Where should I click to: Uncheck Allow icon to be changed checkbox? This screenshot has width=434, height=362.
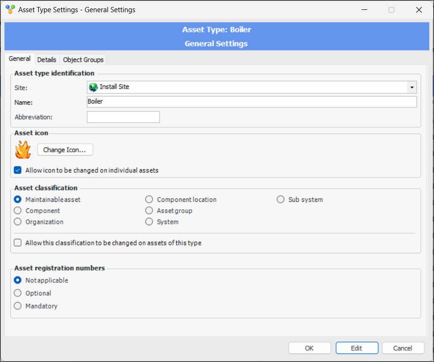click(18, 170)
